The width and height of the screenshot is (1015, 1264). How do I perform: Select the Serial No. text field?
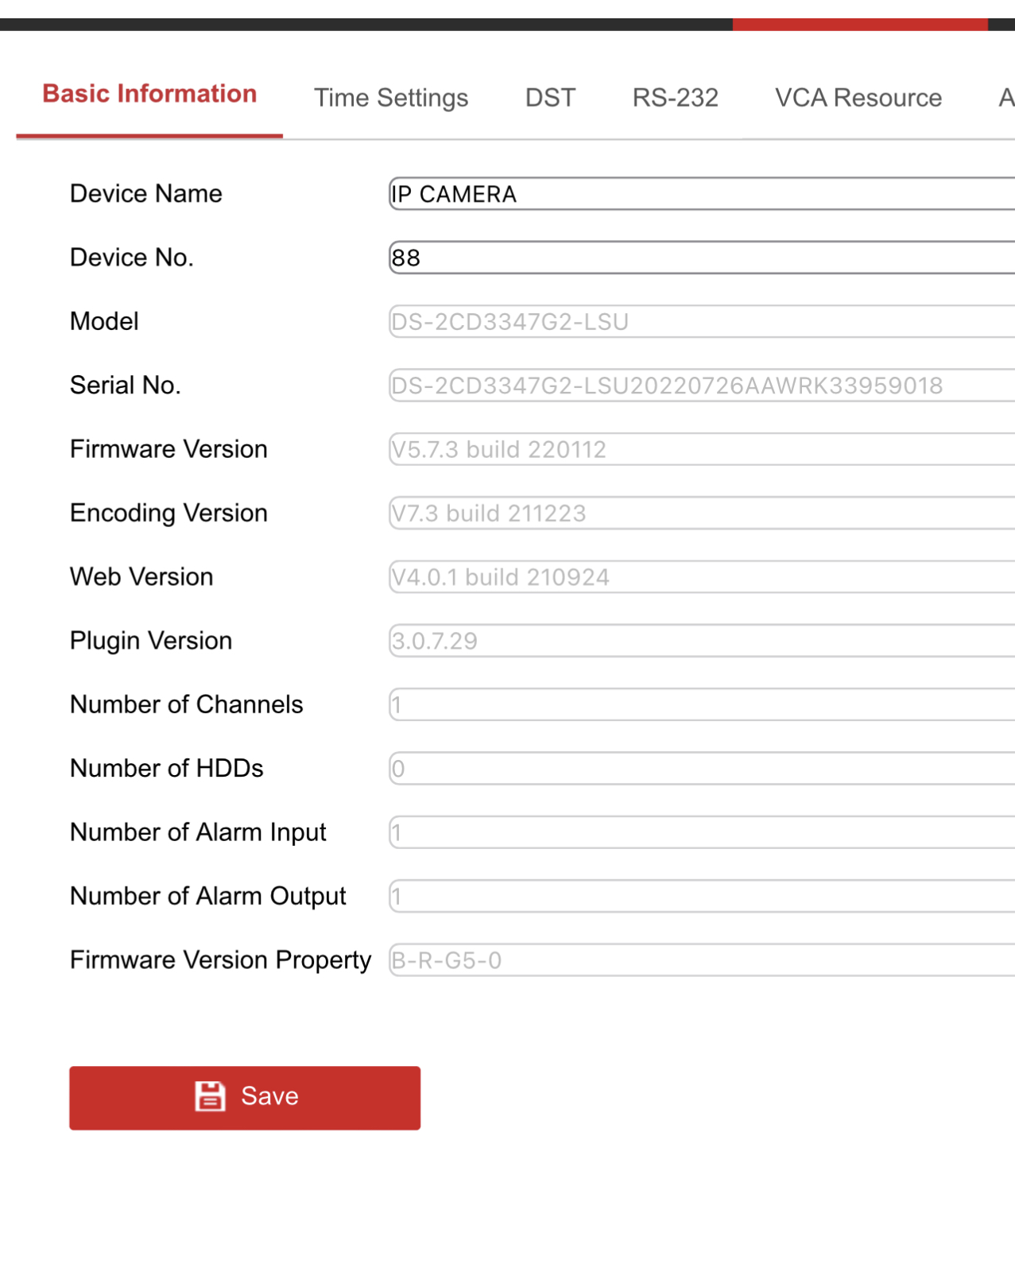click(x=699, y=386)
